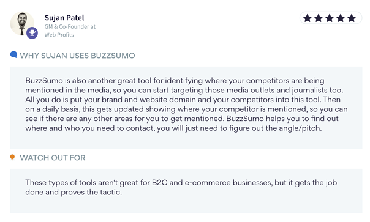The width and height of the screenshot is (370, 222).
Task: Click the five-star rating pill
Action: [x=331, y=18]
